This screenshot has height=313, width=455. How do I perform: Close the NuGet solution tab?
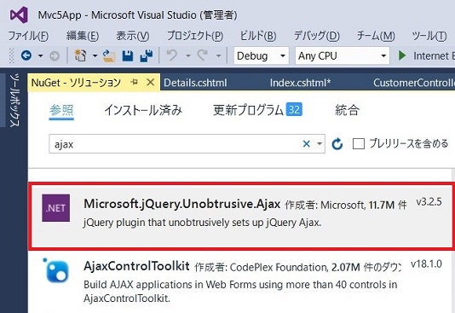point(150,83)
